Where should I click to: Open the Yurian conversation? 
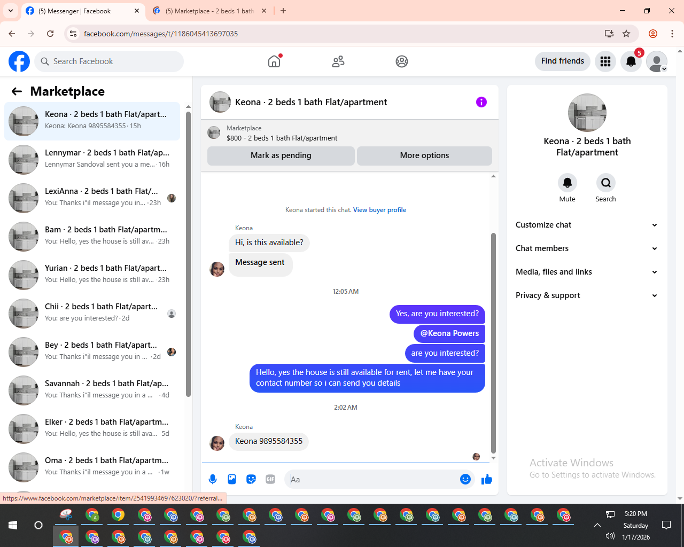coord(92,275)
